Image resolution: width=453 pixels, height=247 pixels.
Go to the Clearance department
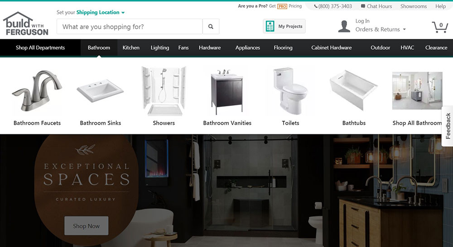click(436, 47)
